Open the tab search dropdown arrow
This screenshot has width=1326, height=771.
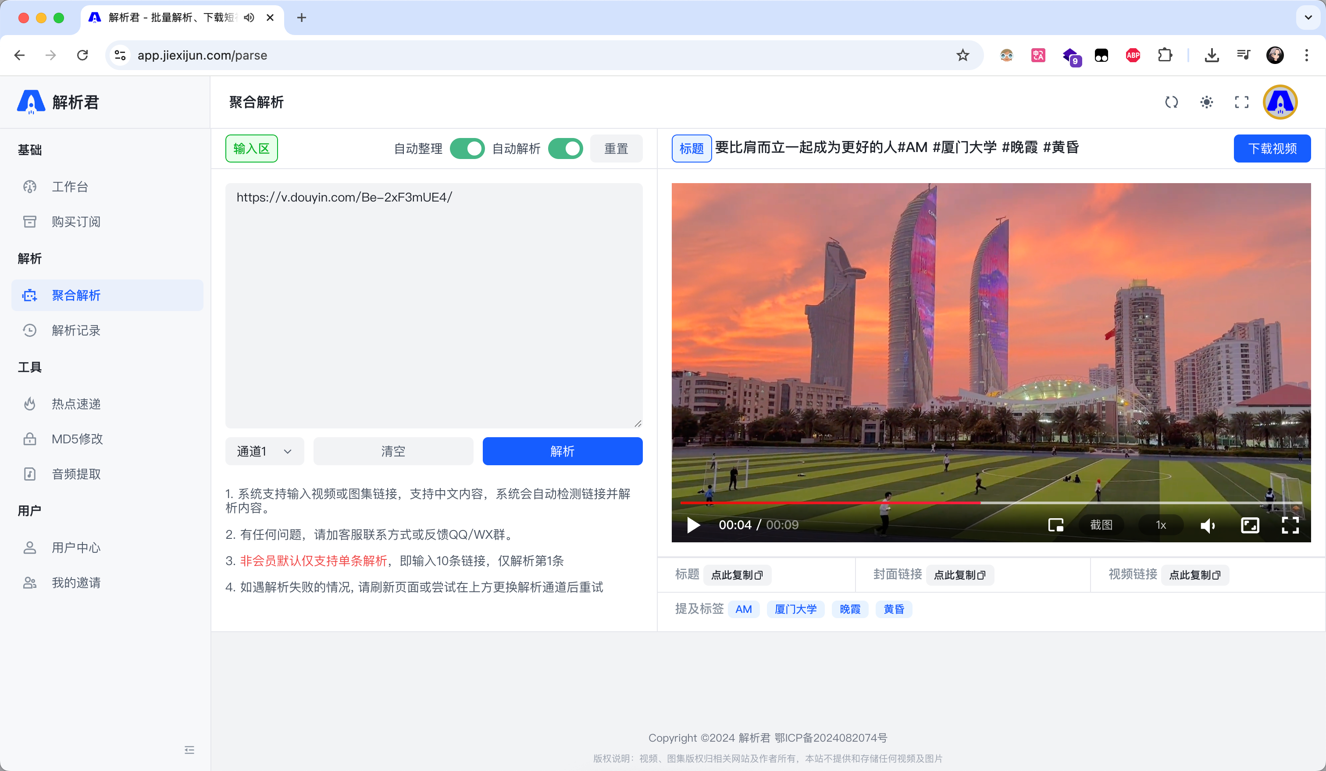(x=1308, y=18)
